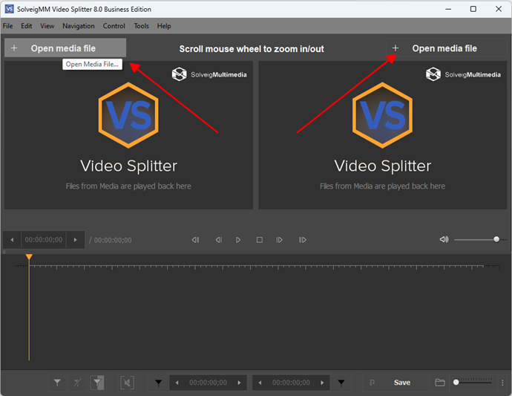The height and width of the screenshot is (396, 512).
Task: Minimize the Video Splitter window
Action: coord(448,9)
